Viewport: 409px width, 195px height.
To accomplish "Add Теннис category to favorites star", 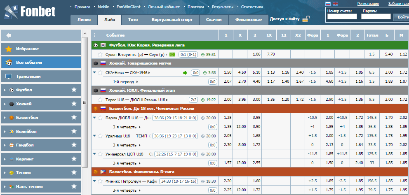I will (x=74, y=172).
